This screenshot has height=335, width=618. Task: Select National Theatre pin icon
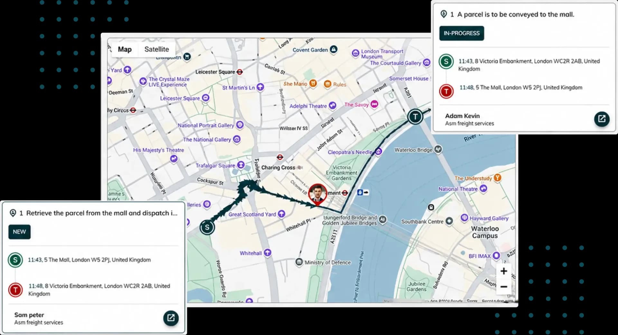483,189
